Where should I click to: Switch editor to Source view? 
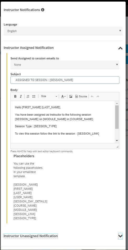(81, 96)
